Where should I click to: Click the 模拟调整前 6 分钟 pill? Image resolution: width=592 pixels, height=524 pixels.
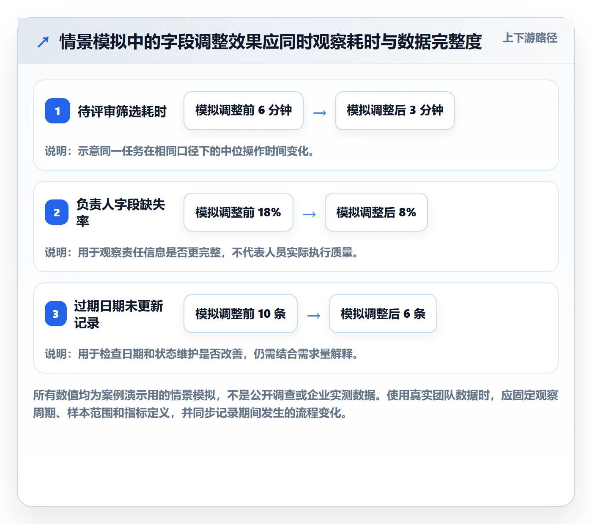pos(244,111)
